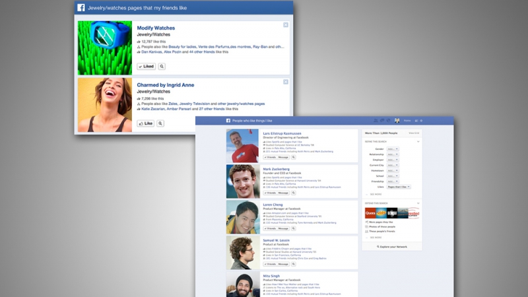Open the Modify Watches page link
Screen dimensions: 528x297
pyautogui.click(x=157, y=28)
